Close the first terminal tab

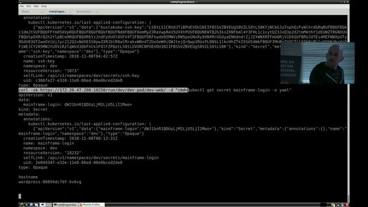[43, 11]
